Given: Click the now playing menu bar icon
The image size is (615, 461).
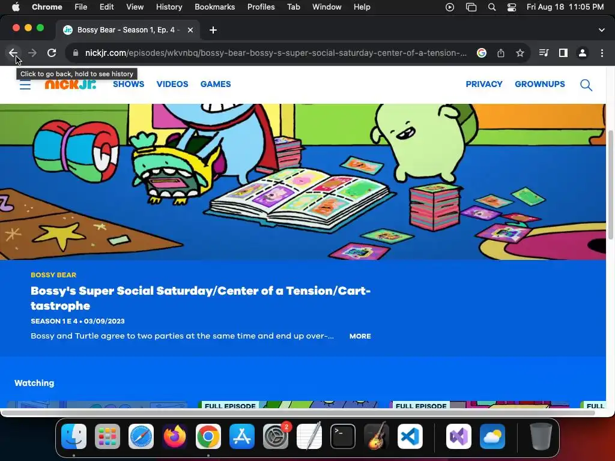Looking at the screenshot, I should (x=450, y=7).
